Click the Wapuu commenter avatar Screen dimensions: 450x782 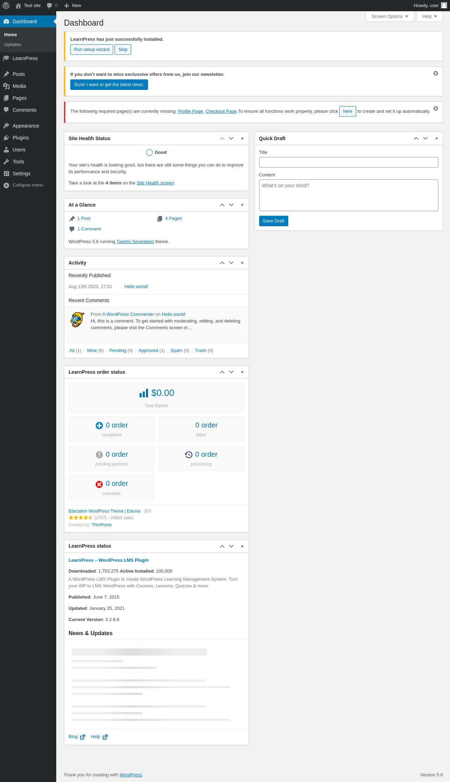(77, 319)
